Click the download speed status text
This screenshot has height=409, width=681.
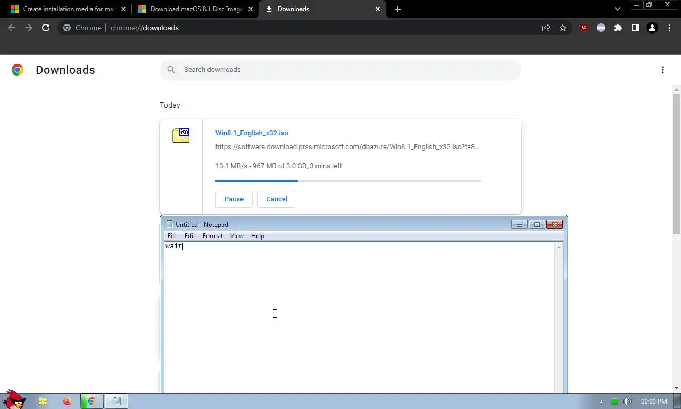pos(279,166)
